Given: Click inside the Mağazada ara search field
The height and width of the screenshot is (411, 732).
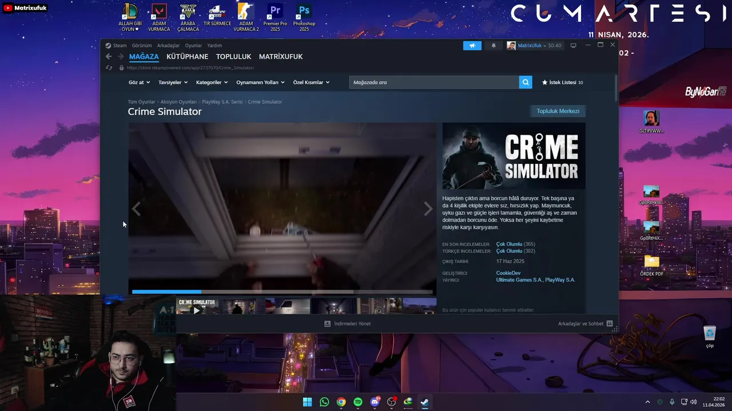Looking at the screenshot, I should (x=434, y=82).
